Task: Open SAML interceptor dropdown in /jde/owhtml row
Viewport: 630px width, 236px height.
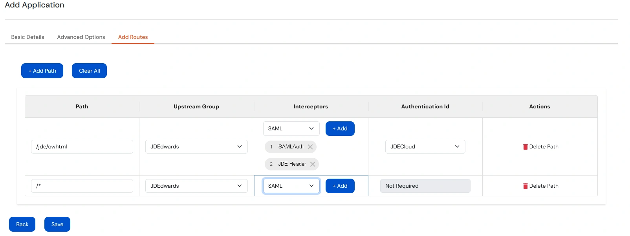Action: [x=291, y=129]
